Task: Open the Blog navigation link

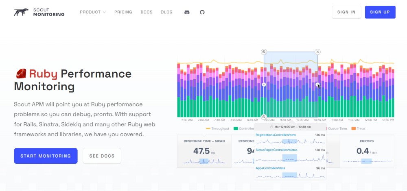Action: [x=167, y=12]
